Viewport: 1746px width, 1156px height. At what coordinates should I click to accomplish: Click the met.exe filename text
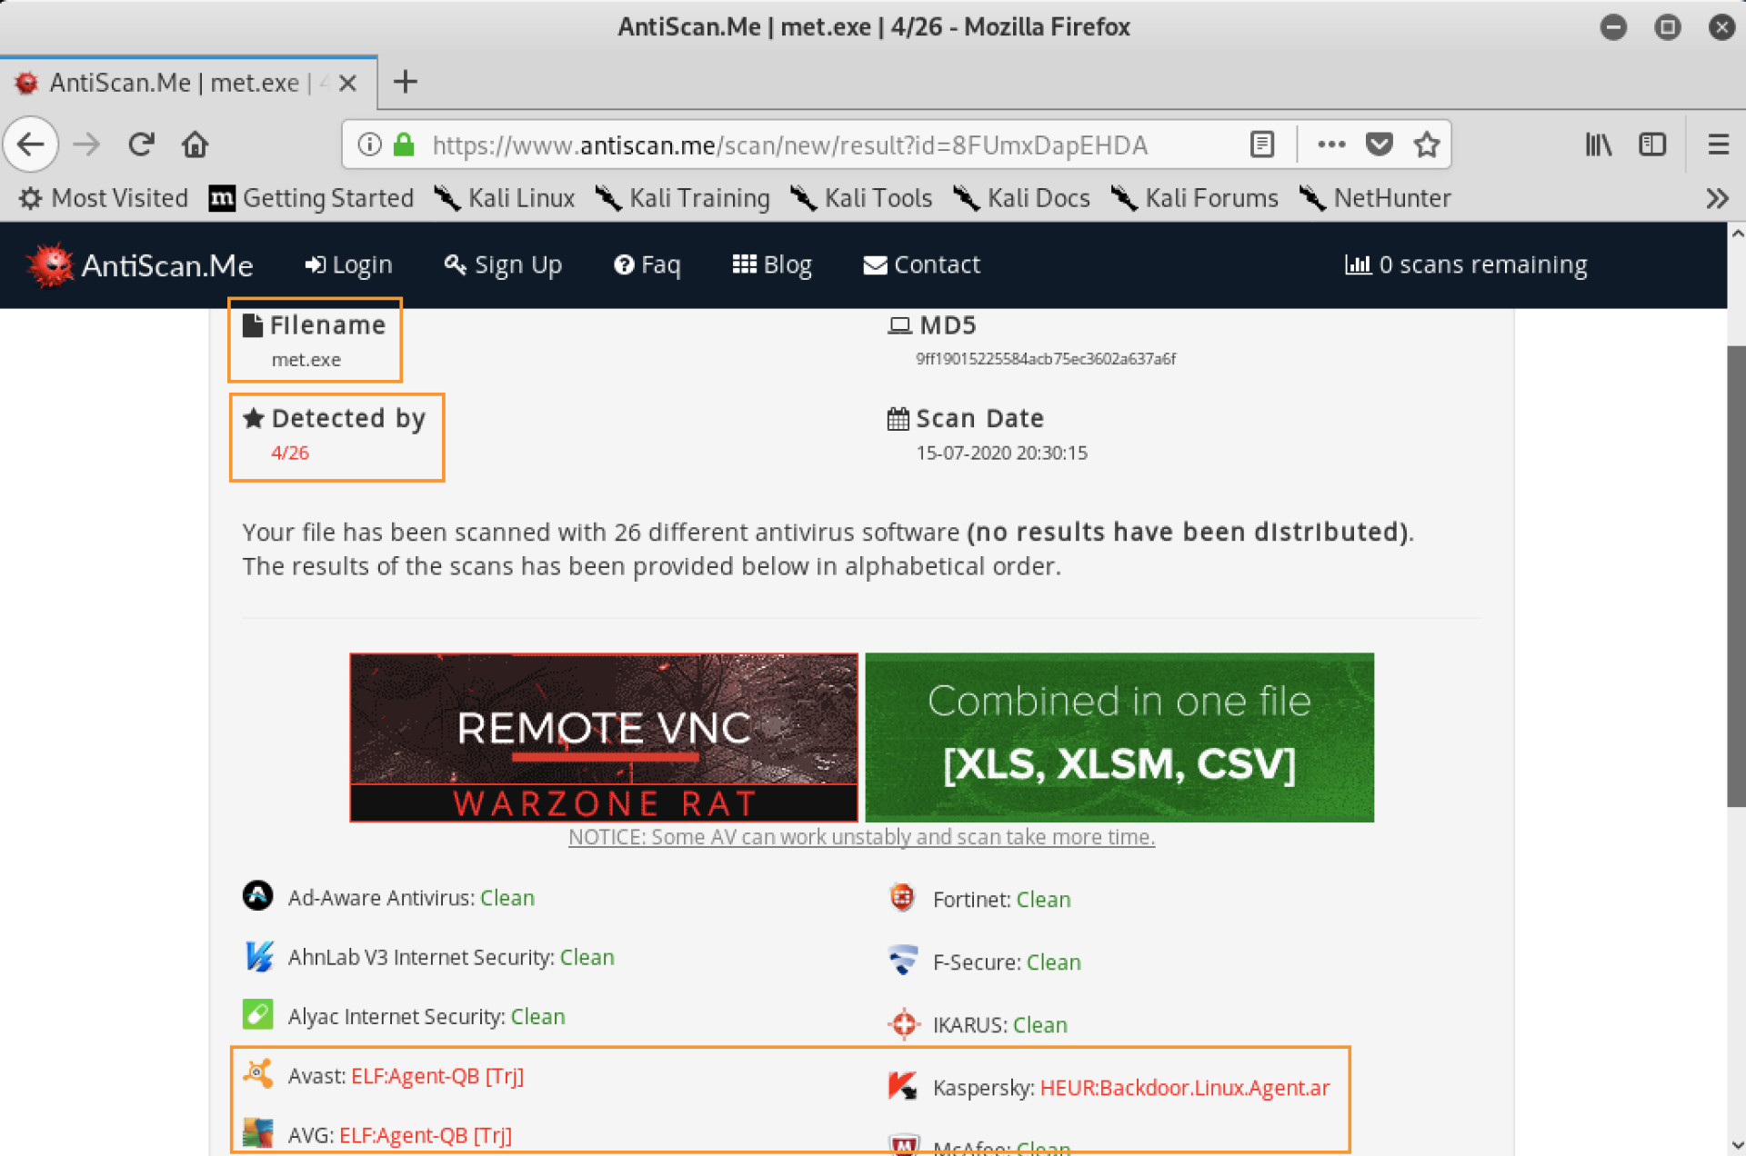coord(306,360)
